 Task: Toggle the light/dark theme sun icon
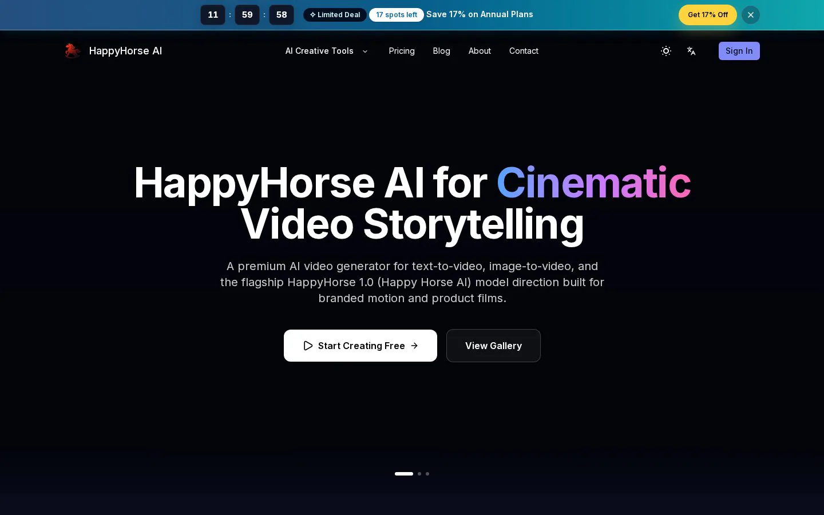(x=666, y=51)
